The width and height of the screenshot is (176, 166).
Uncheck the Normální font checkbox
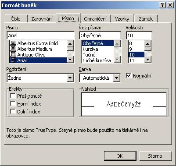coord(129,76)
